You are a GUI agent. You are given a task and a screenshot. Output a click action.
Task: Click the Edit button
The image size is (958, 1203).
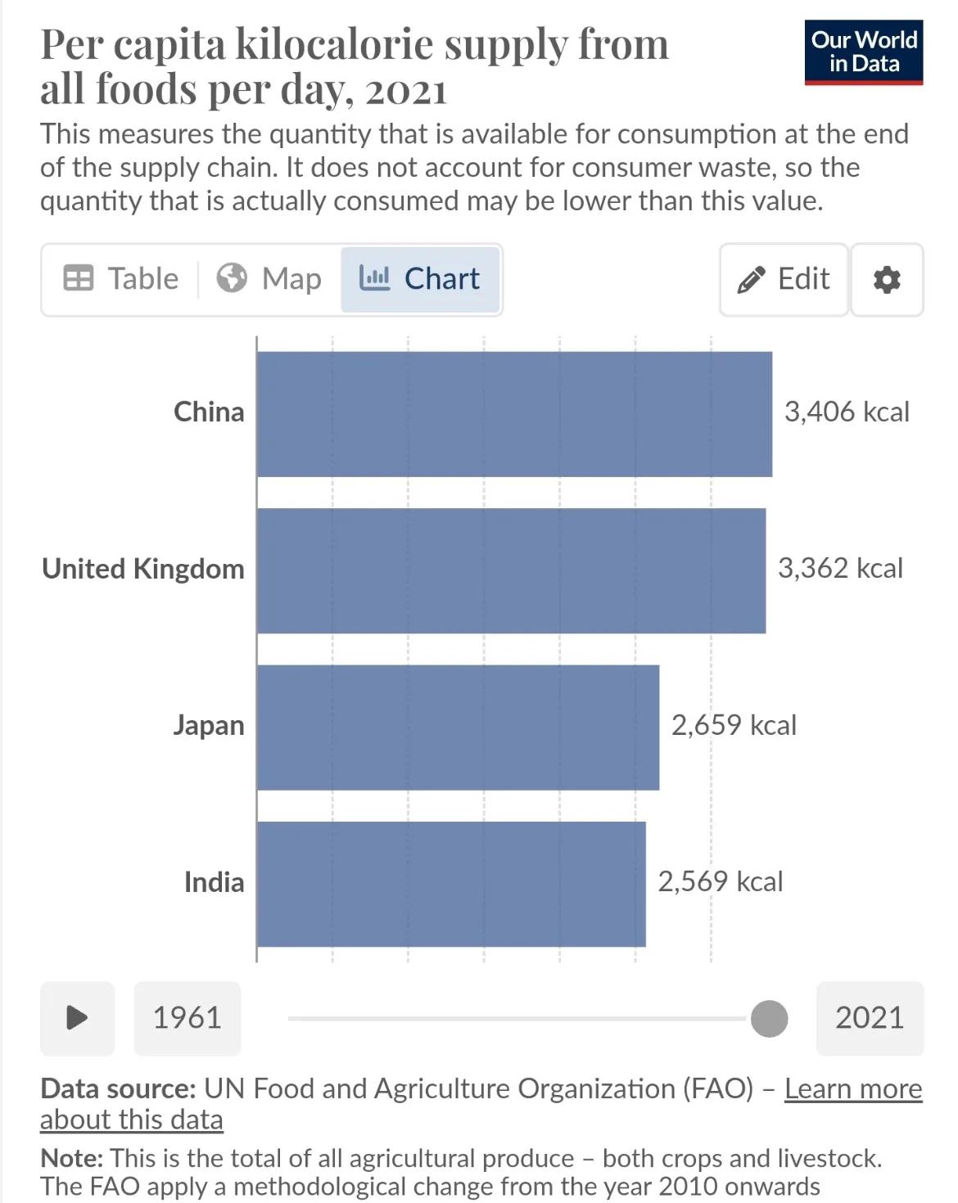784,280
